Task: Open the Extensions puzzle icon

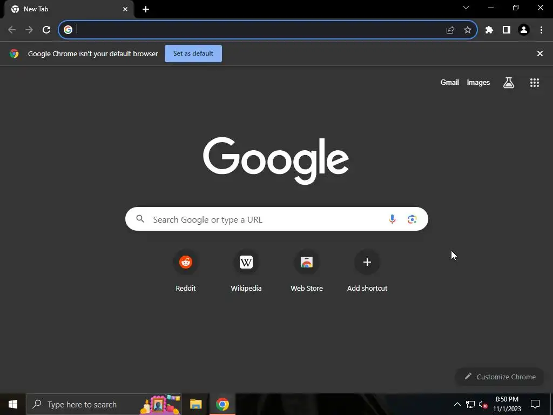Action: point(489,30)
